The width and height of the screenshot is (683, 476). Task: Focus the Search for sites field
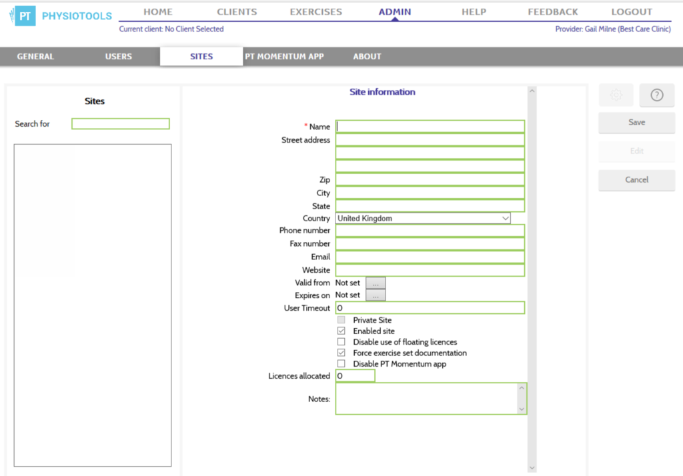(121, 124)
